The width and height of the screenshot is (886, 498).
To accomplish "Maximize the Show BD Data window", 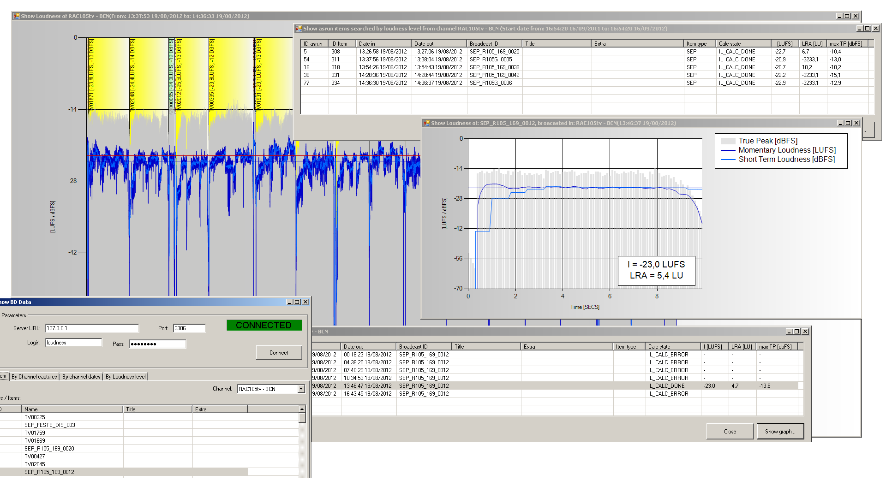I will pos(297,302).
